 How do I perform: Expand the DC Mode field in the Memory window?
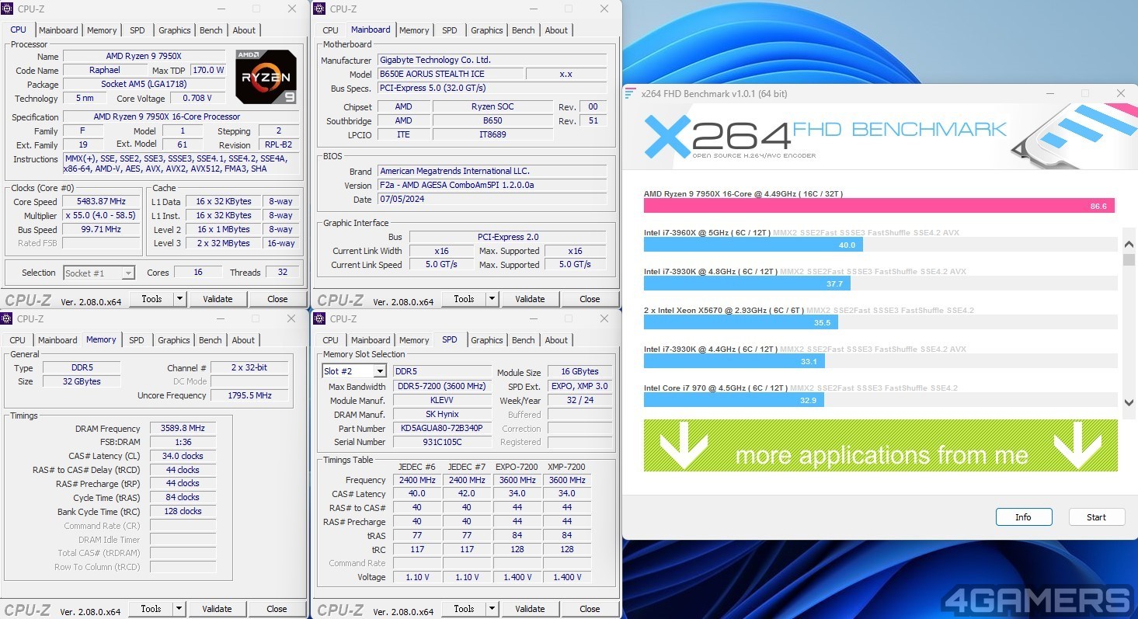click(249, 381)
